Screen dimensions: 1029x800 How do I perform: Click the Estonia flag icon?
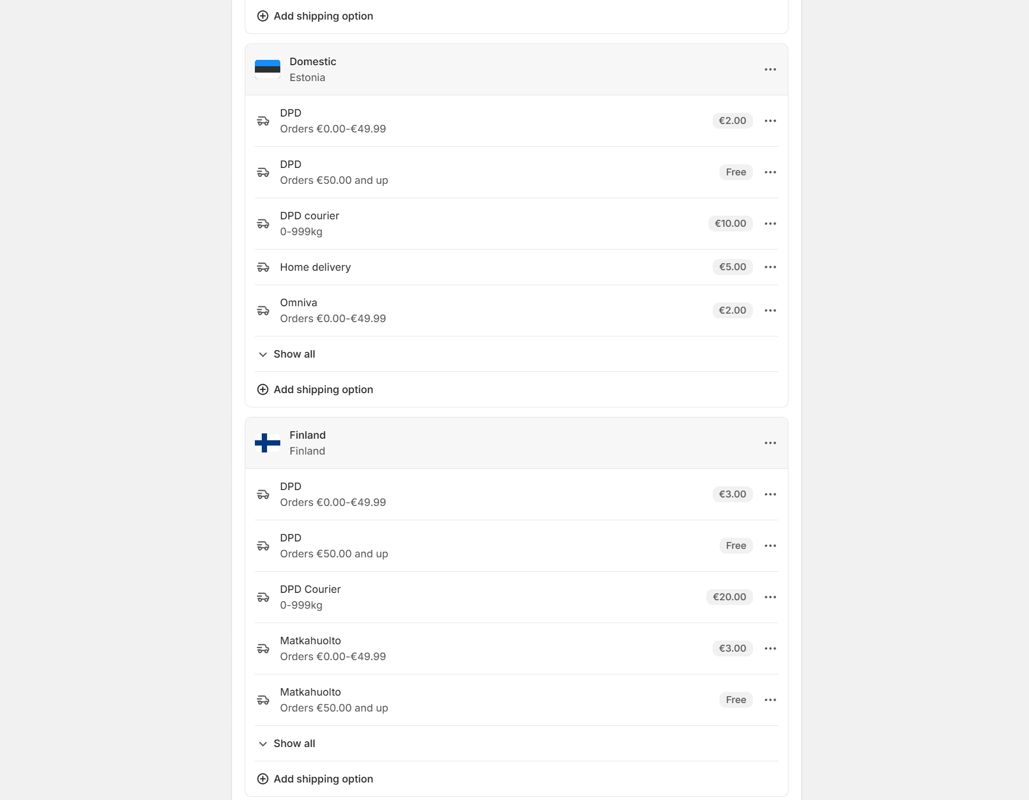pyautogui.click(x=268, y=69)
